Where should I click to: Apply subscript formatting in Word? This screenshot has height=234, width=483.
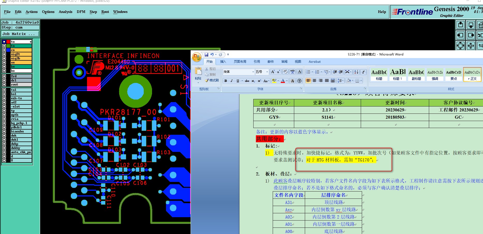coord(253,81)
